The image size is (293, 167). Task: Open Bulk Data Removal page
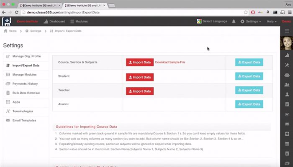click(x=26, y=93)
